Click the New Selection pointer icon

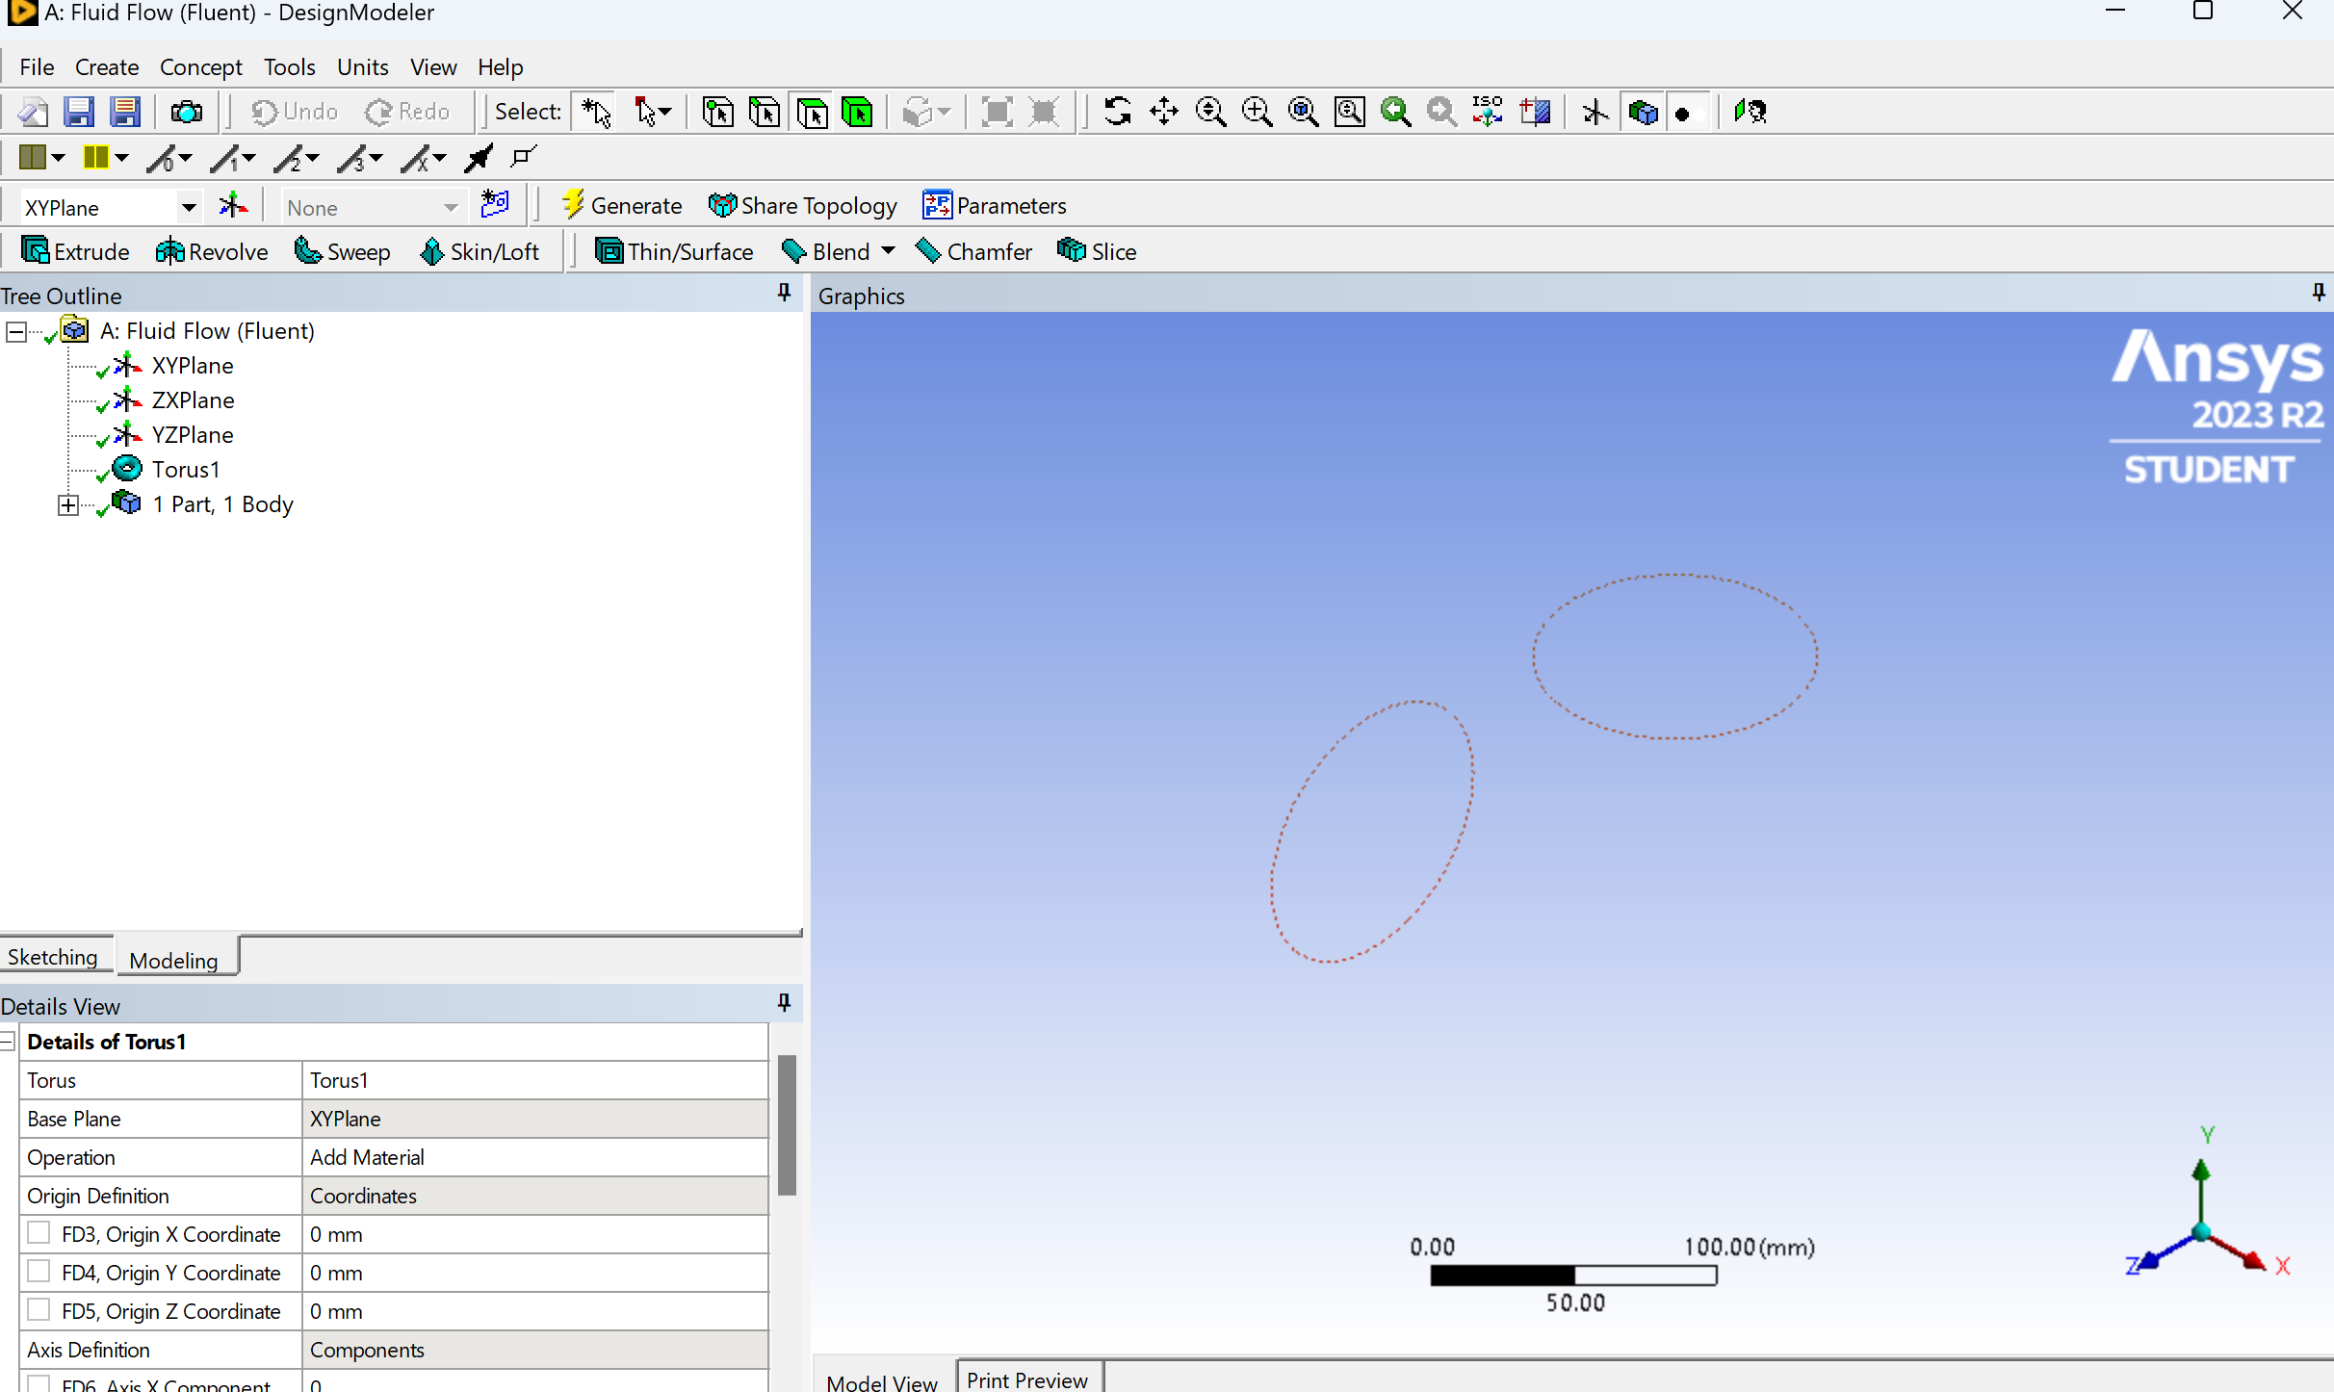tap(596, 112)
